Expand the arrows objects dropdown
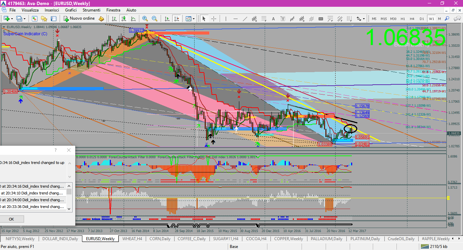This screenshot has width=463, height=250. tap(364, 19)
